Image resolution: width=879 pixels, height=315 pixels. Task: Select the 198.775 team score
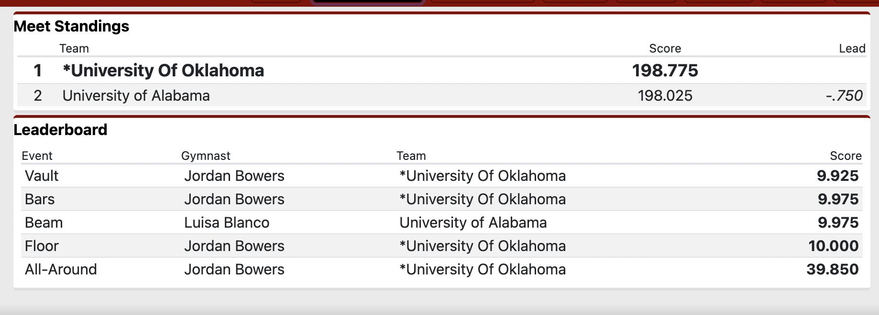(x=665, y=71)
